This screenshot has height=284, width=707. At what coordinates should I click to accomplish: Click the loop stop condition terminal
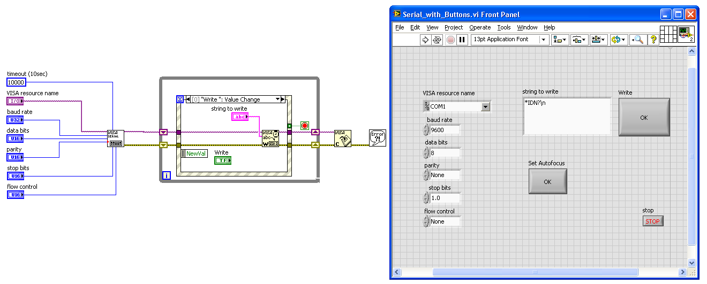tap(305, 126)
